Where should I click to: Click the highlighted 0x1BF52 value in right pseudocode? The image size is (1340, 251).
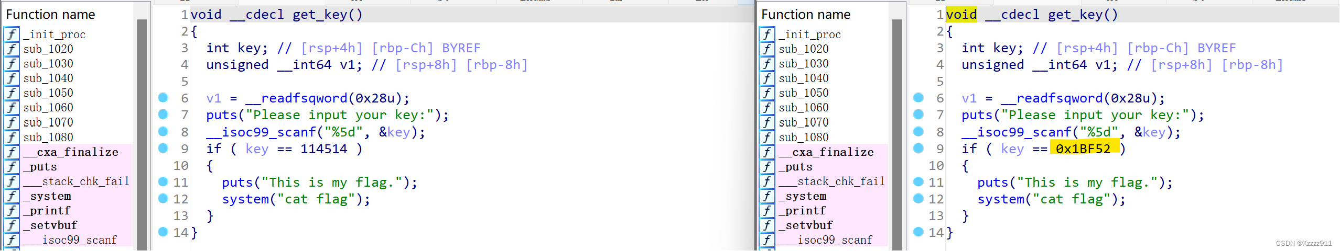(x=1083, y=149)
